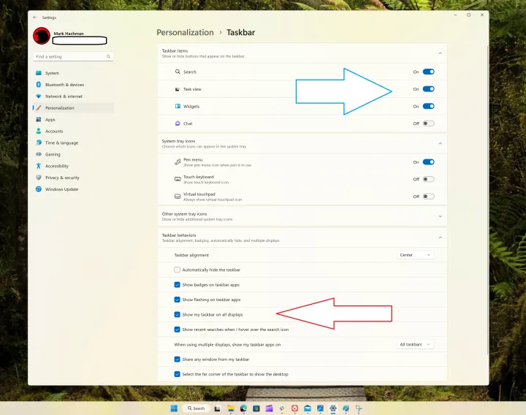Uncheck Show my taskbar on all displays

(177, 314)
